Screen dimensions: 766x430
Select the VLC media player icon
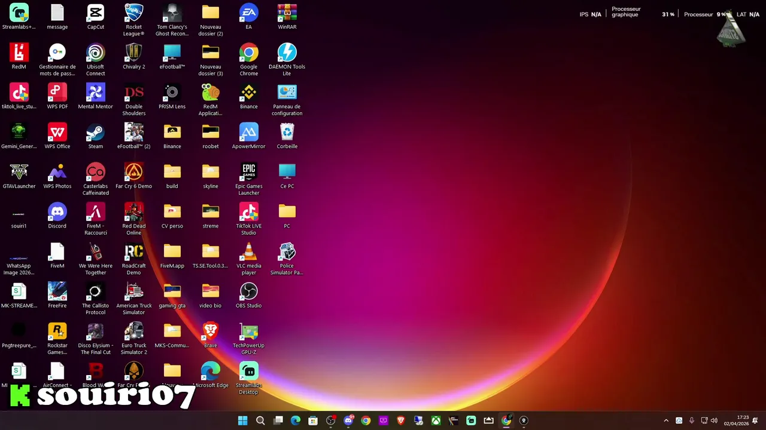(x=248, y=259)
